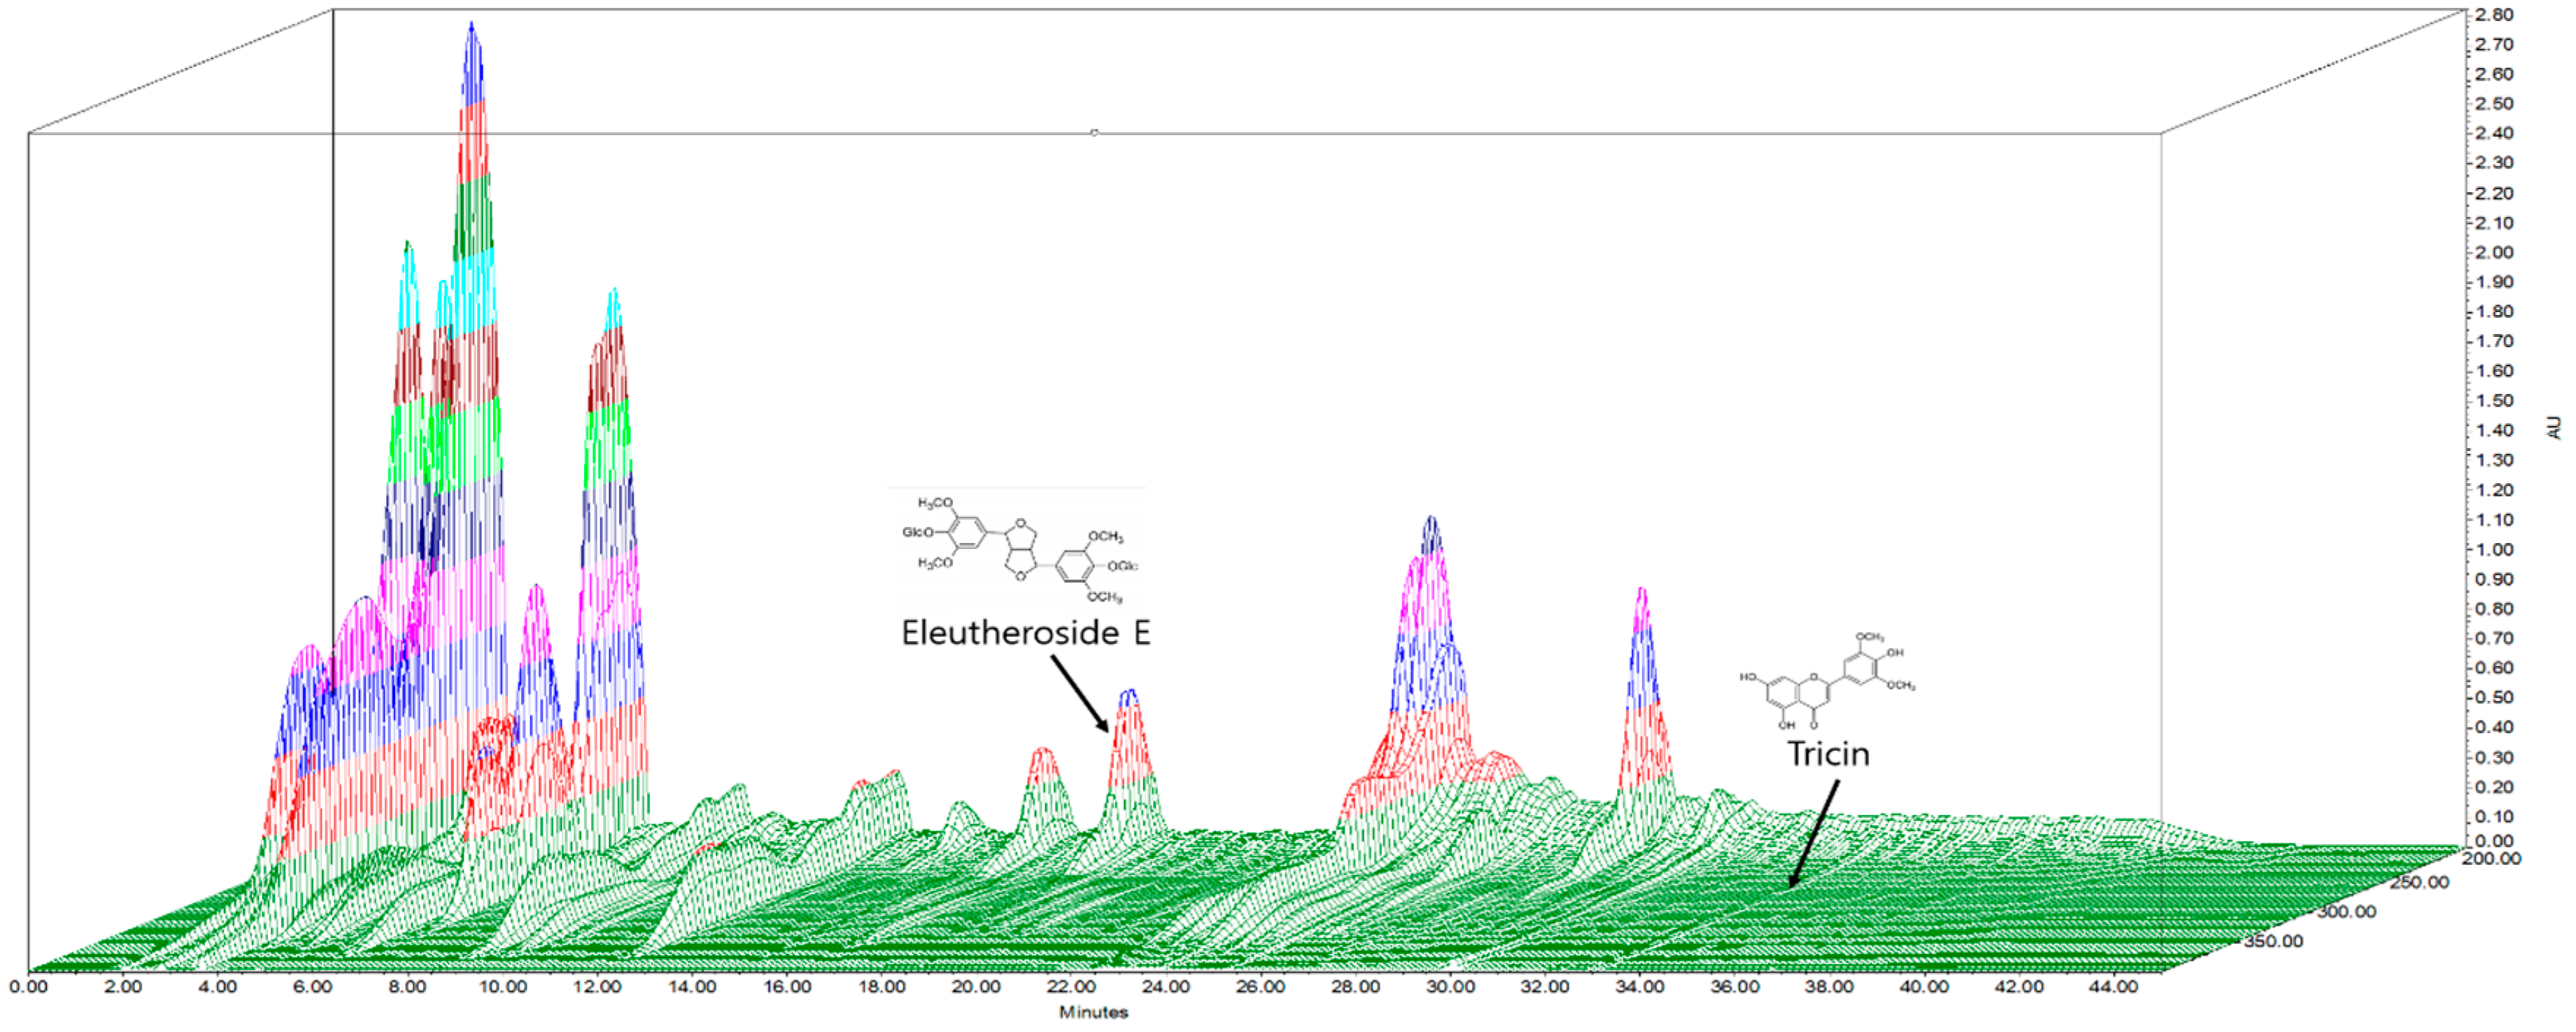Click the 300.00 wavelength axis label

pos(2346,911)
